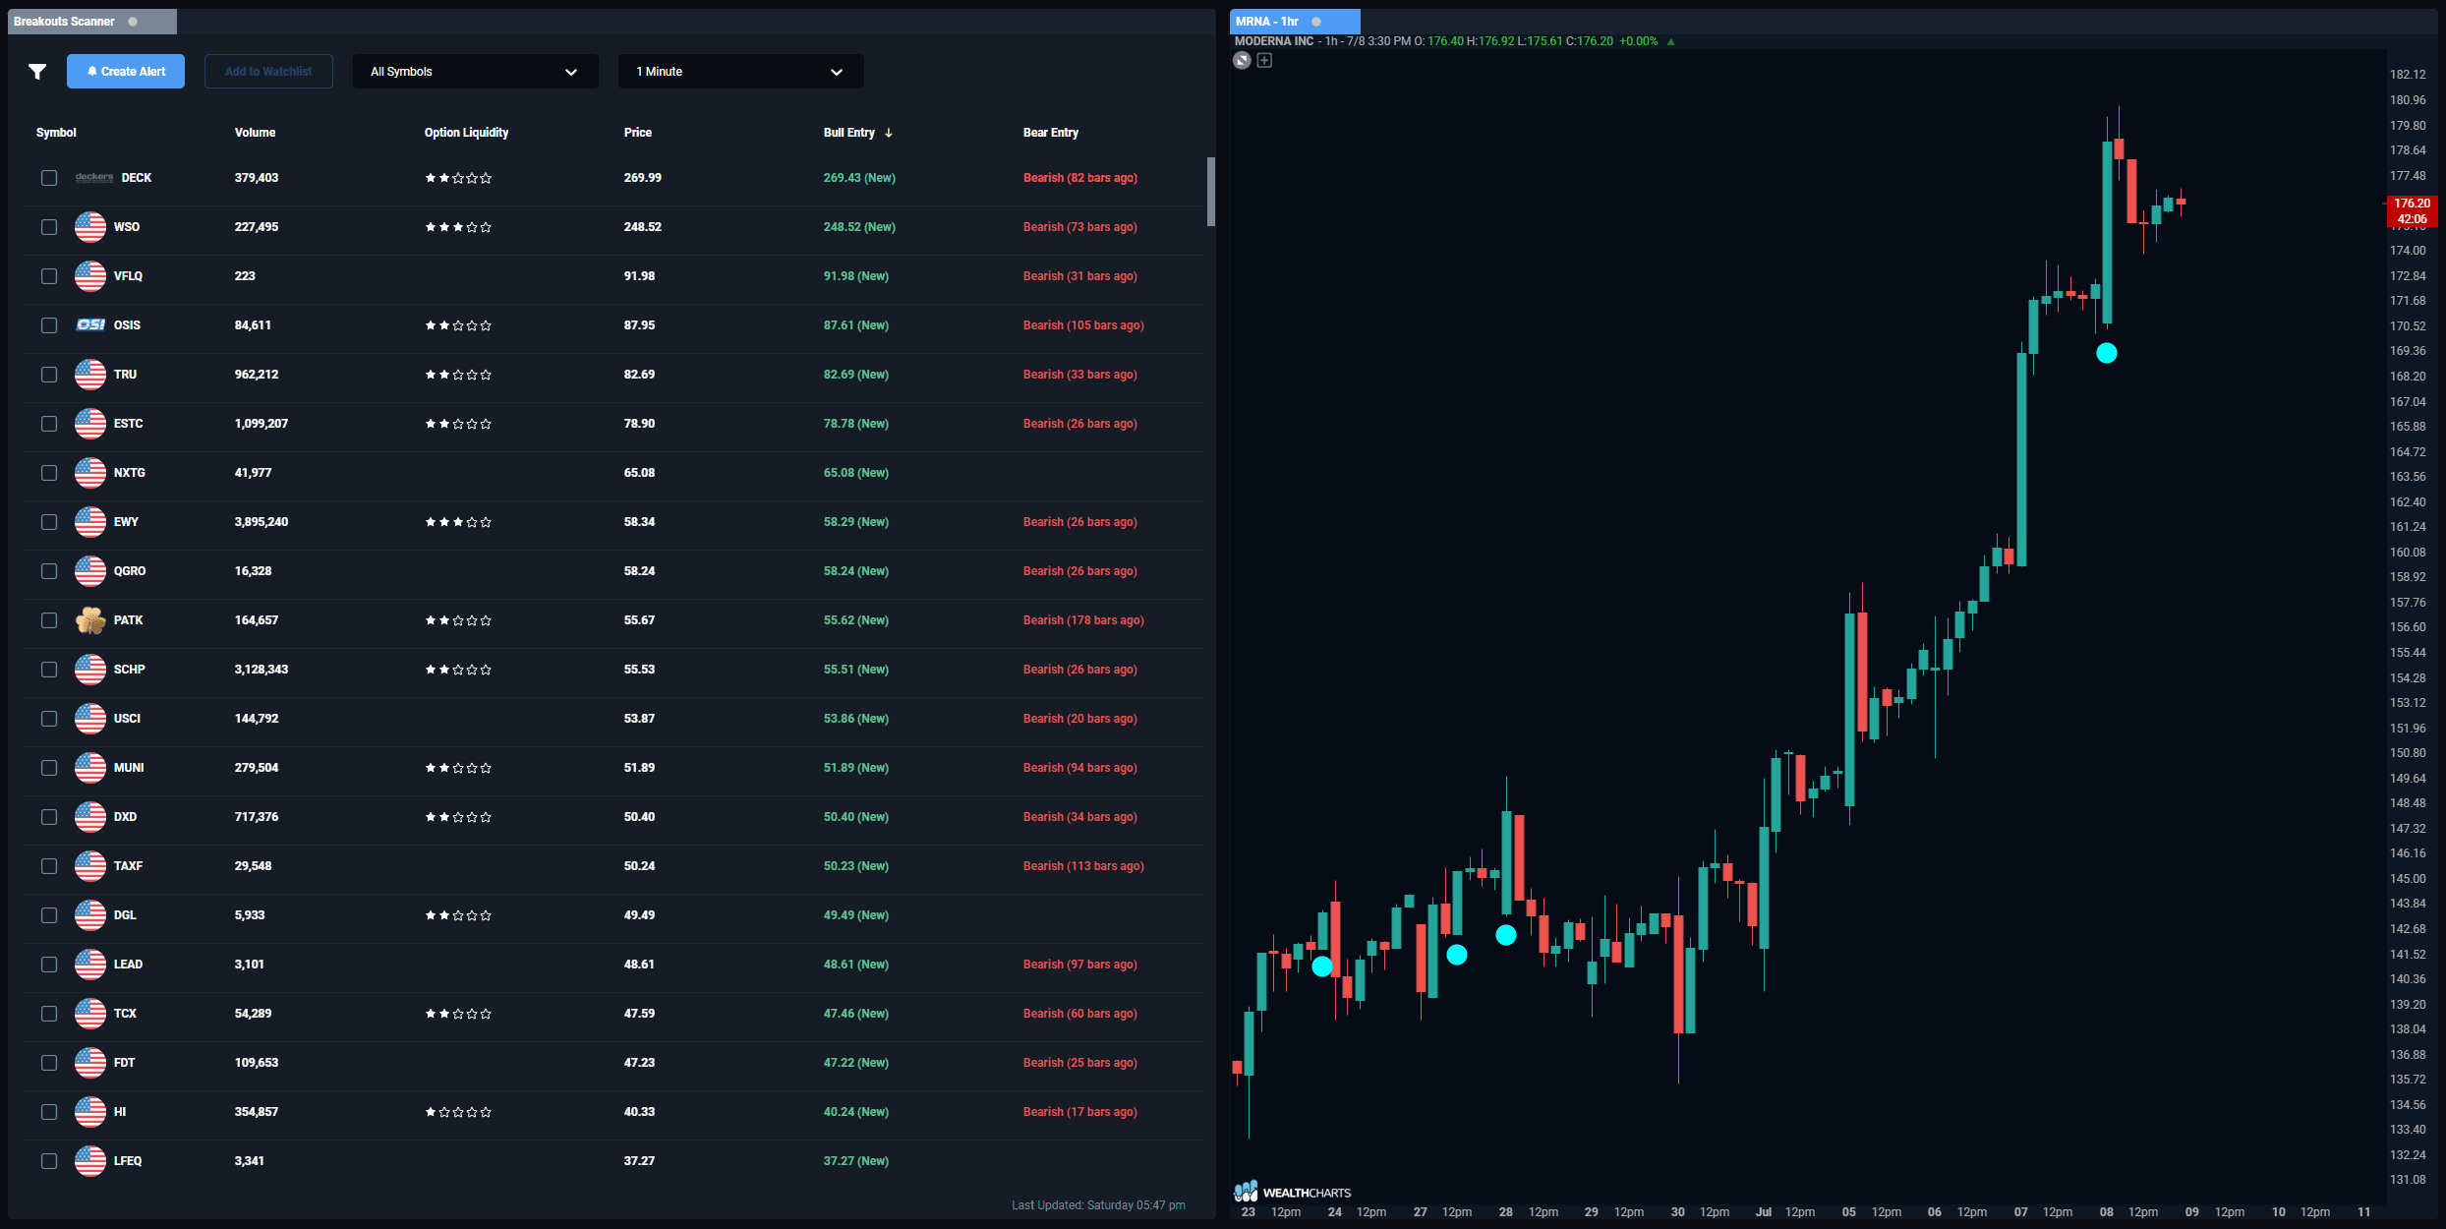Click the flag icon in DGL row

click(90, 915)
